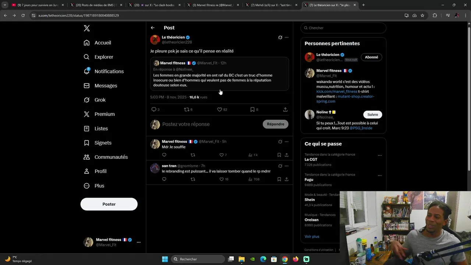
Task: Expand the Plus menu in sidebar
Action: pyautogui.click(x=94, y=186)
